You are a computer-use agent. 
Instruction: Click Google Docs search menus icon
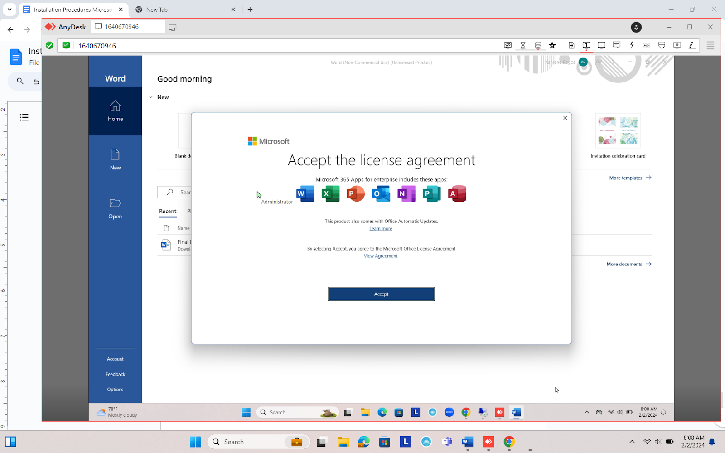point(20,81)
